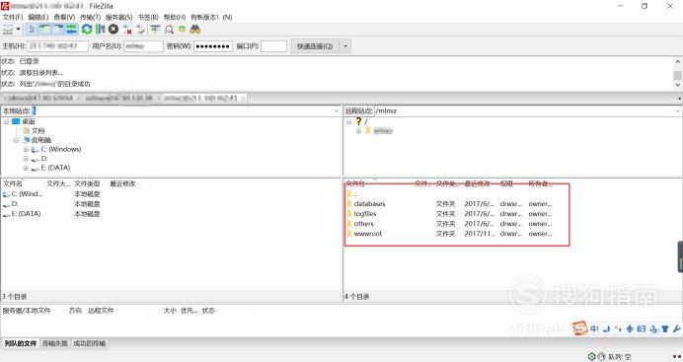Collapse the 此电脑 tree node
The width and height of the screenshot is (683, 362).
click(16, 140)
